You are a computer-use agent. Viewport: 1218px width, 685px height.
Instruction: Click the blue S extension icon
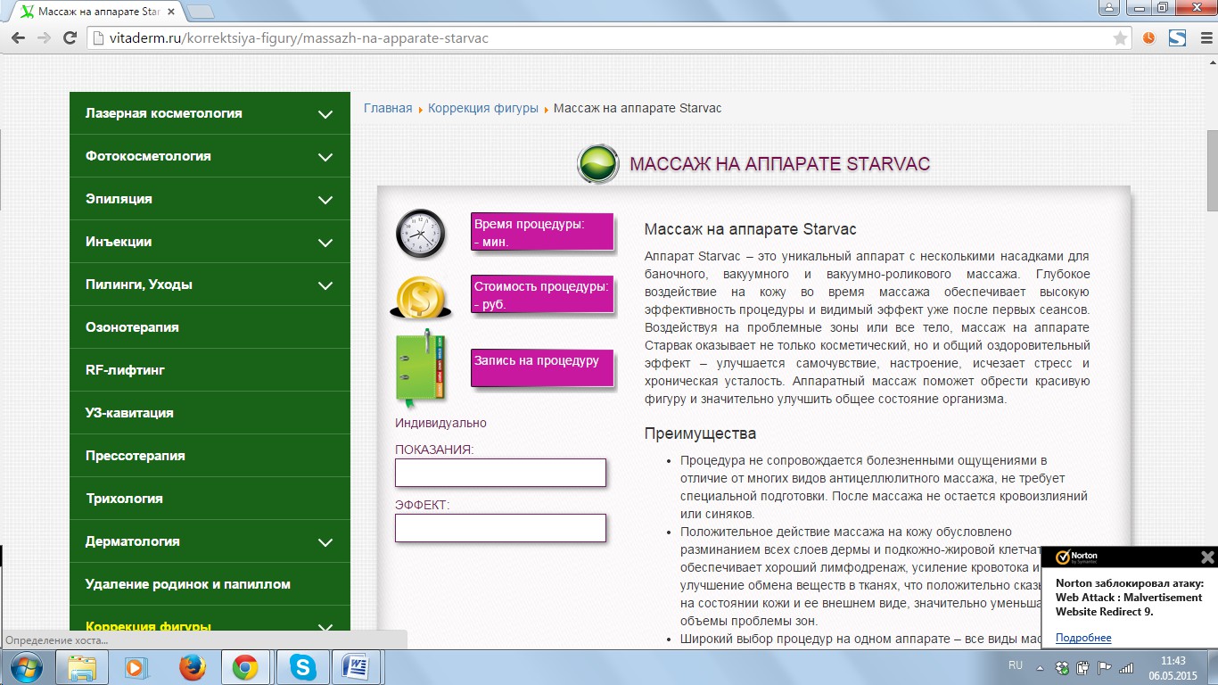(1177, 38)
